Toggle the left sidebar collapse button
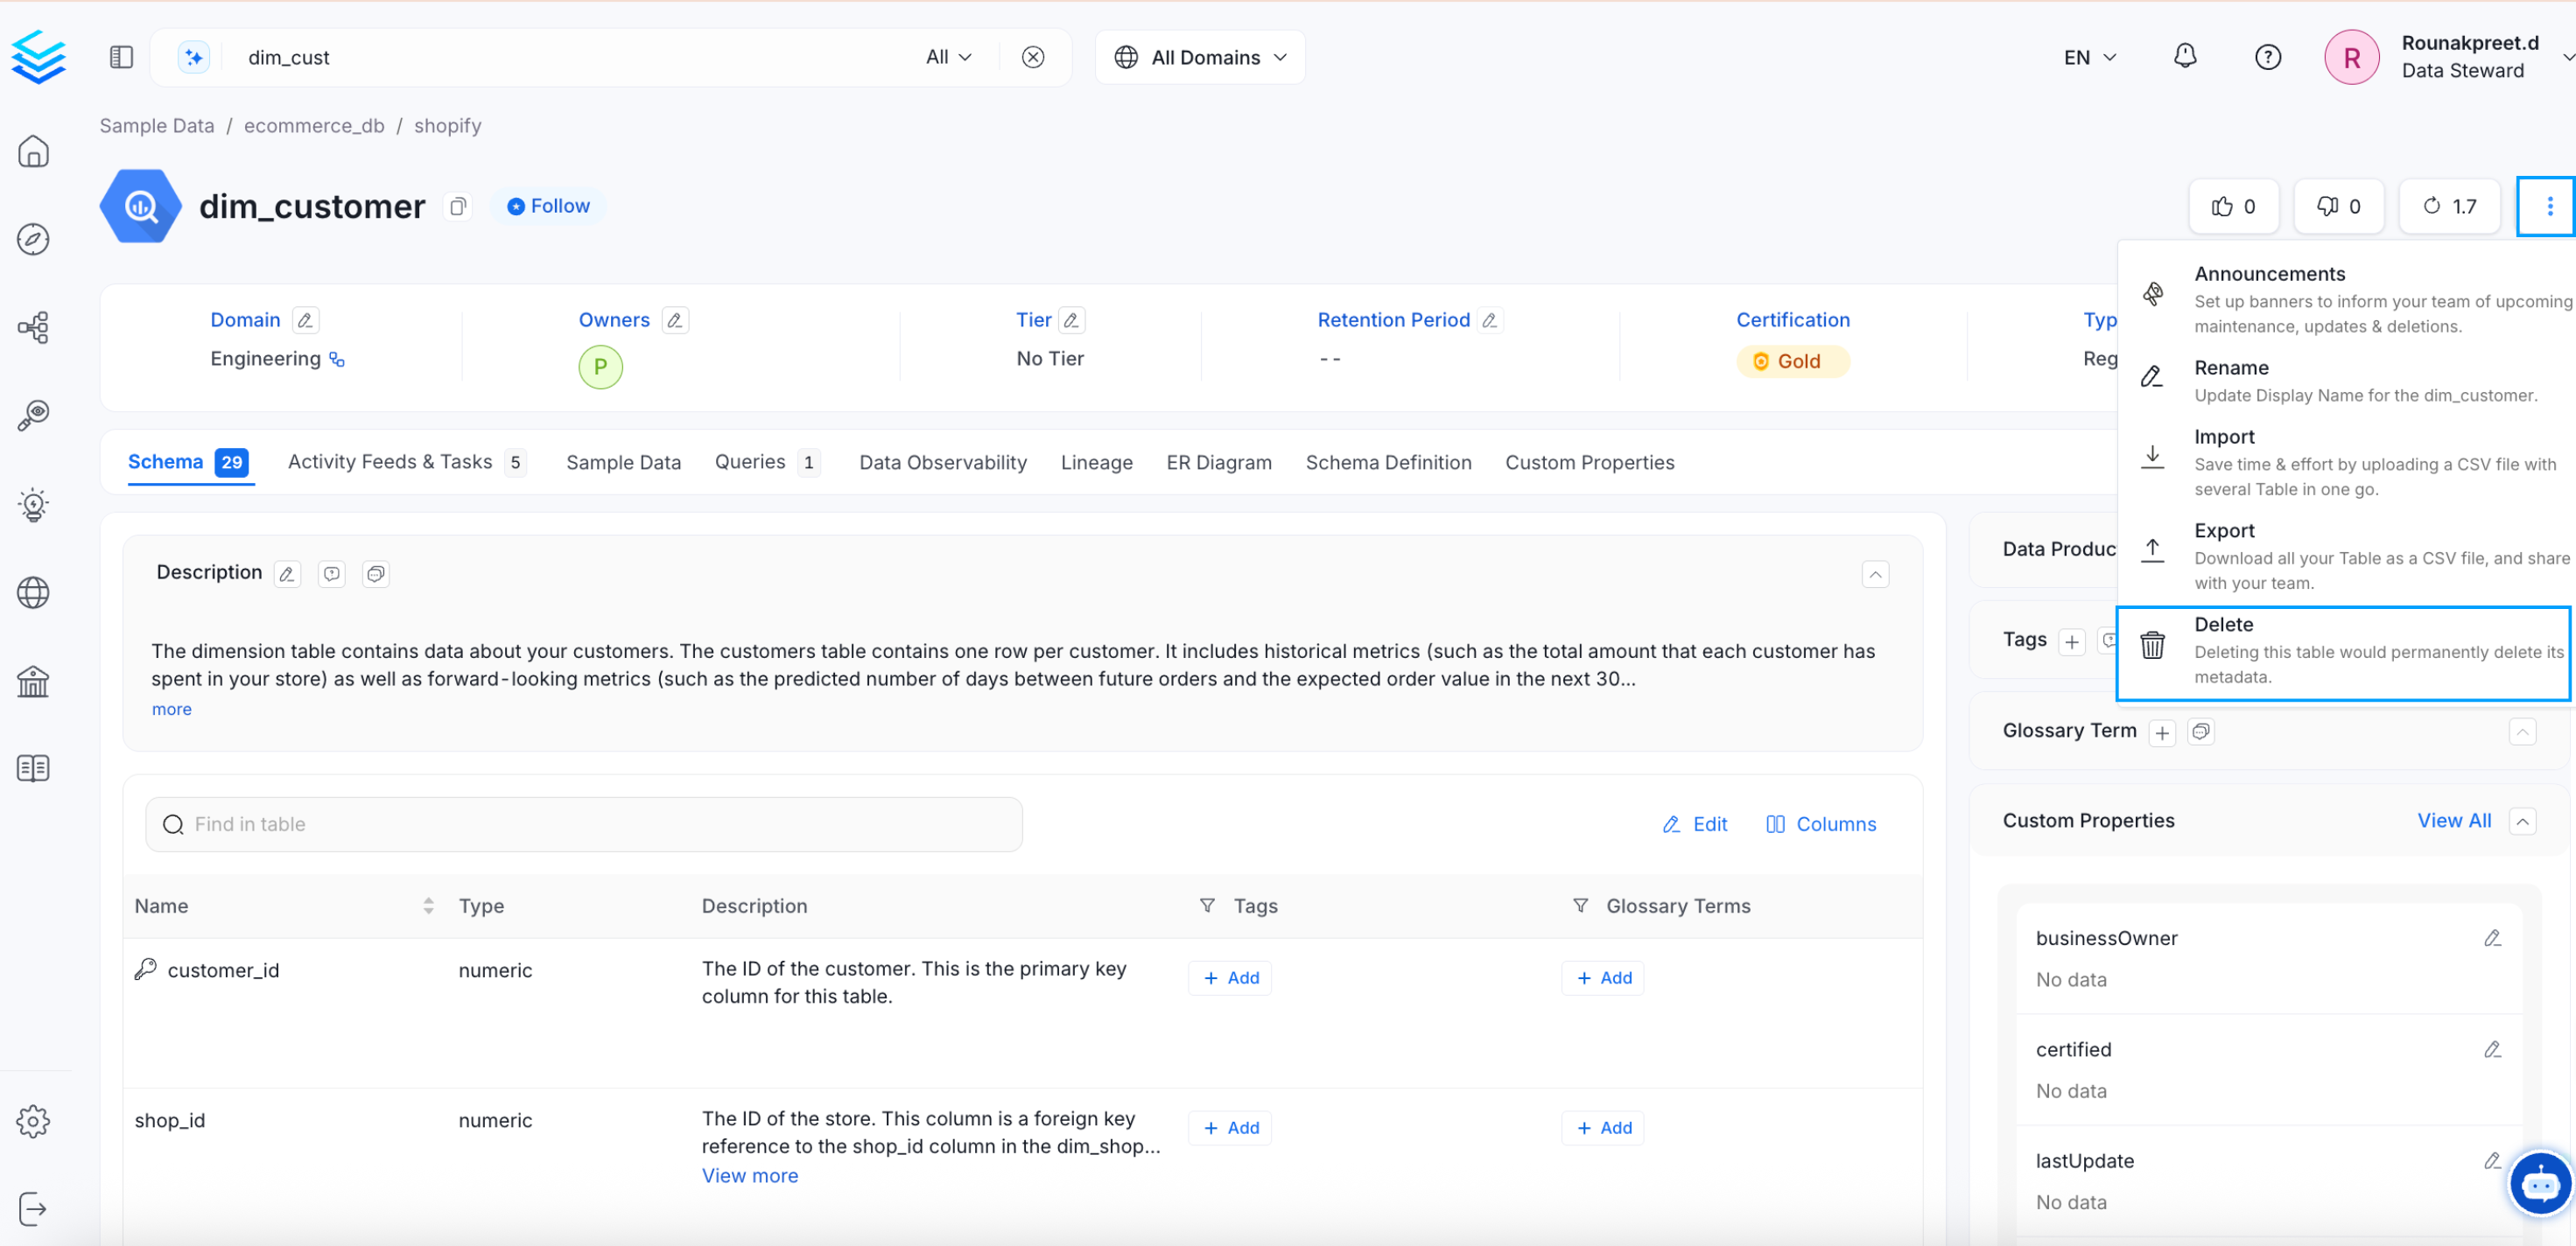This screenshot has height=1246, width=2576. pyautogui.click(x=121, y=57)
